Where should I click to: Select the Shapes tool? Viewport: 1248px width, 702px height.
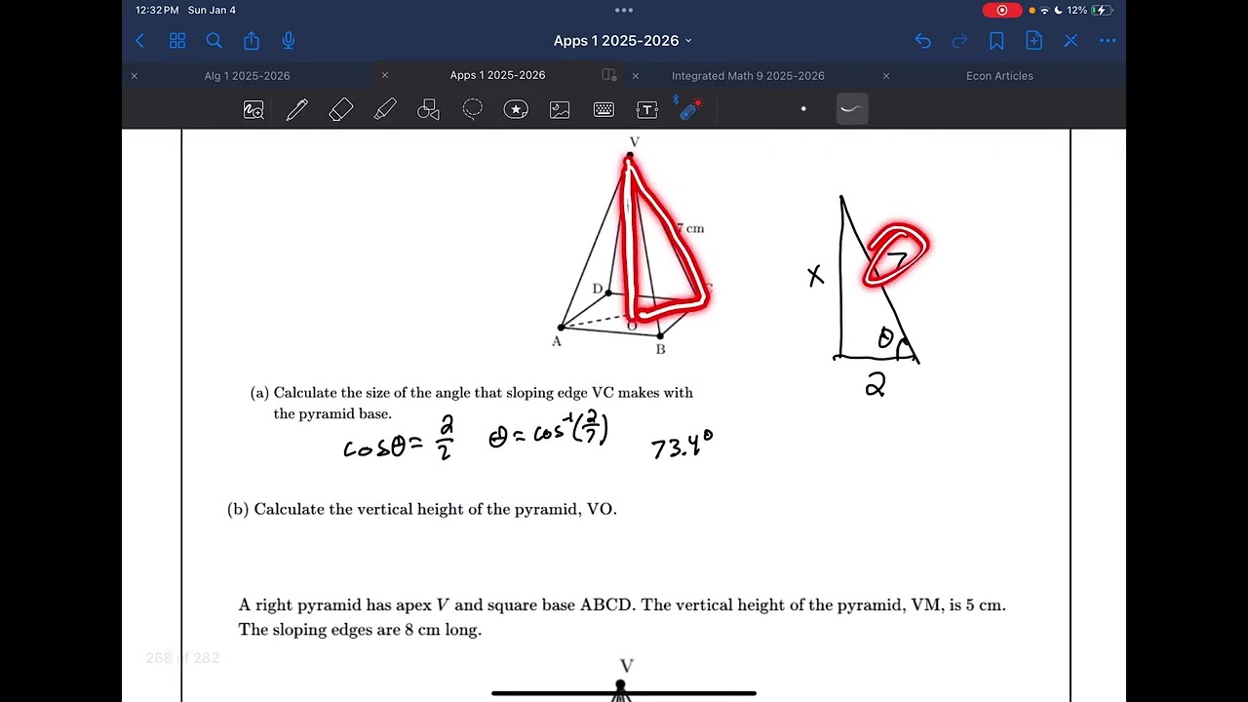pos(428,110)
